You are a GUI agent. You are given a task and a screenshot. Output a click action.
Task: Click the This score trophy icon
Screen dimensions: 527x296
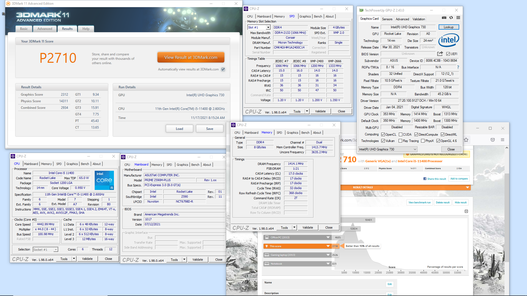(266, 246)
